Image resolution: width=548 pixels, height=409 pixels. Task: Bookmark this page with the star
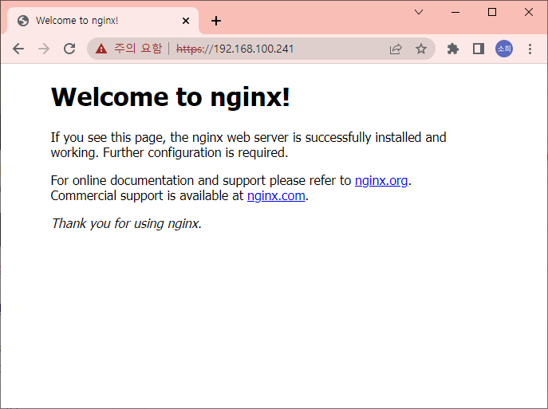(421, 49)
